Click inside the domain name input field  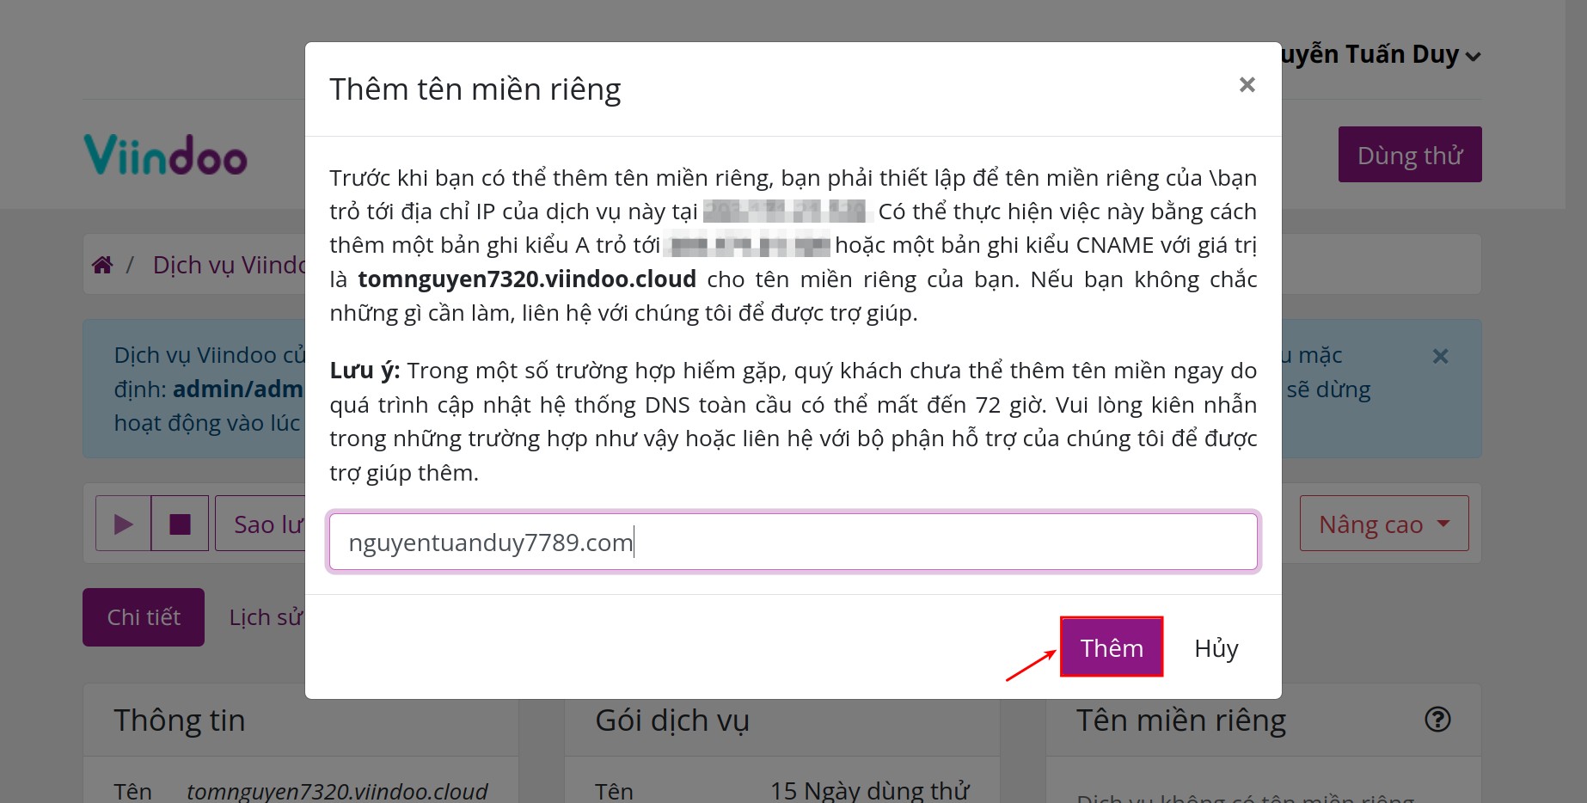(x=791, y=542)
